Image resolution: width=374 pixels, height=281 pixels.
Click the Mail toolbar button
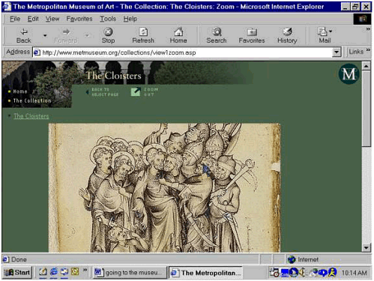point(325,35)
